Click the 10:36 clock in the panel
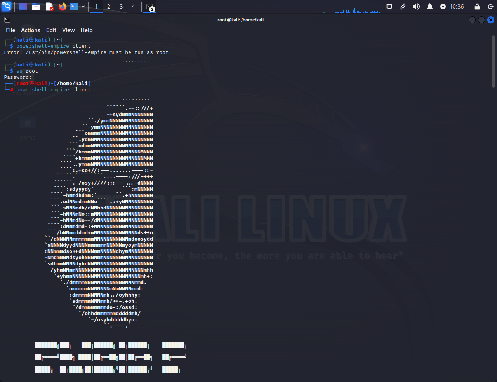The image size is (497, 382). coord(457,7)
